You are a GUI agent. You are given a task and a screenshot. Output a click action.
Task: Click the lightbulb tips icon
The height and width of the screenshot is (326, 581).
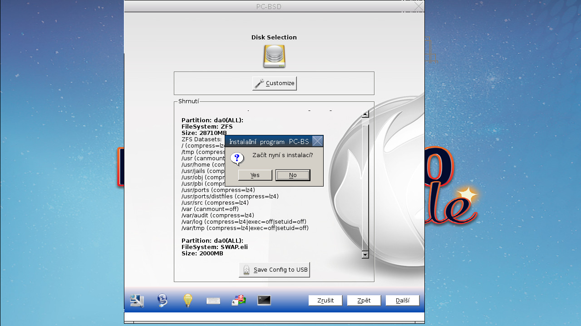click(188, 301)
